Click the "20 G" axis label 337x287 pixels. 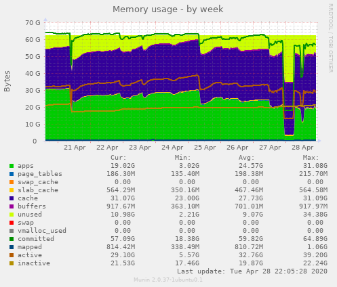click(x=33, y=108)
